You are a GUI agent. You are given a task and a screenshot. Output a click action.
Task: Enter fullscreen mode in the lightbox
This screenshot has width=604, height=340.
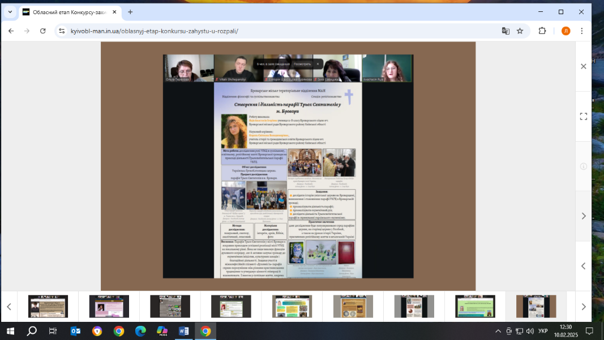tap(584, 116)
